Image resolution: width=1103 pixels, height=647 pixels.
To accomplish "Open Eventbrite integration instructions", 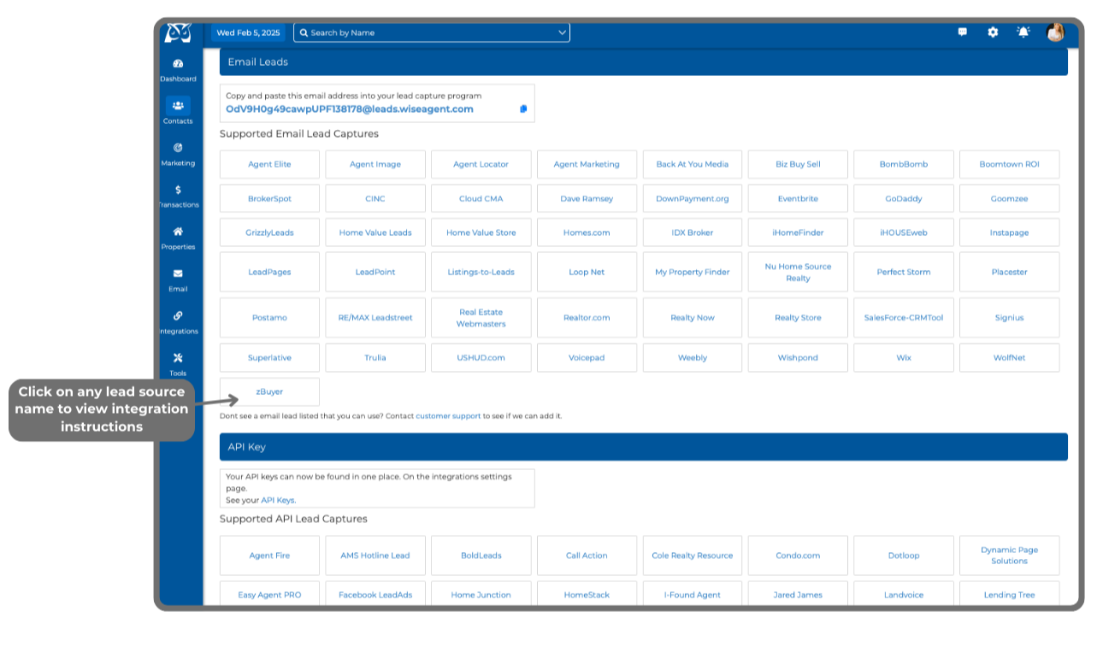I will coord(798,198).
